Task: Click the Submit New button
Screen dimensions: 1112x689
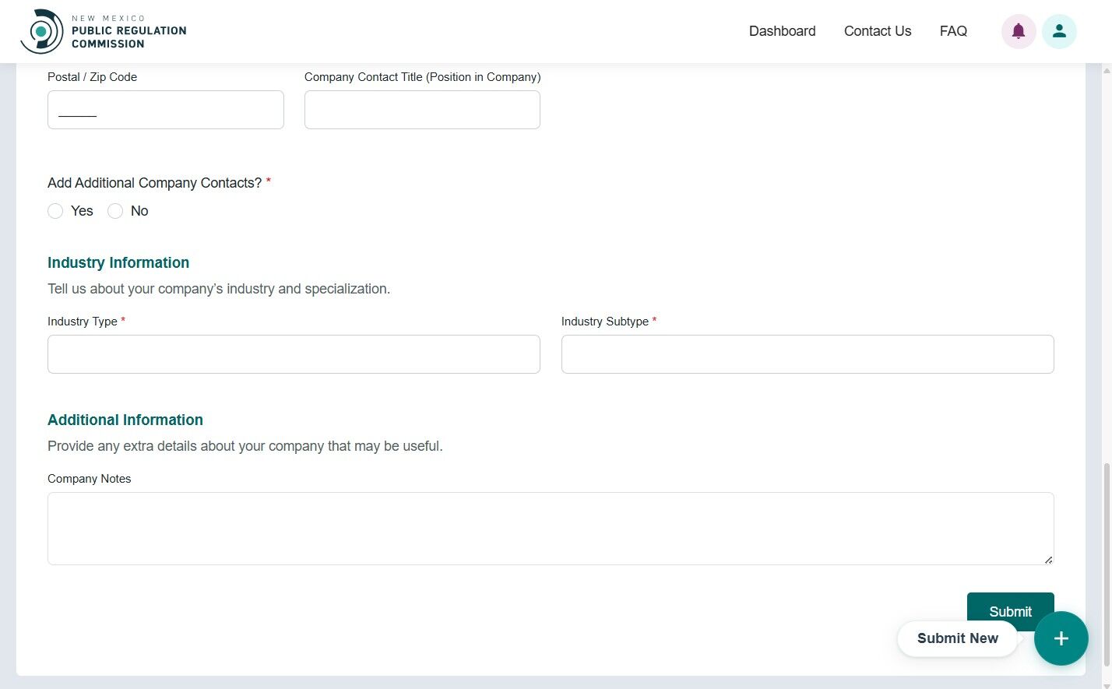Action: 958,638
